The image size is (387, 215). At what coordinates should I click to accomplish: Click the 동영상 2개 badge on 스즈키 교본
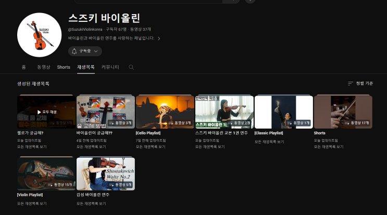(x=239, y=123)
